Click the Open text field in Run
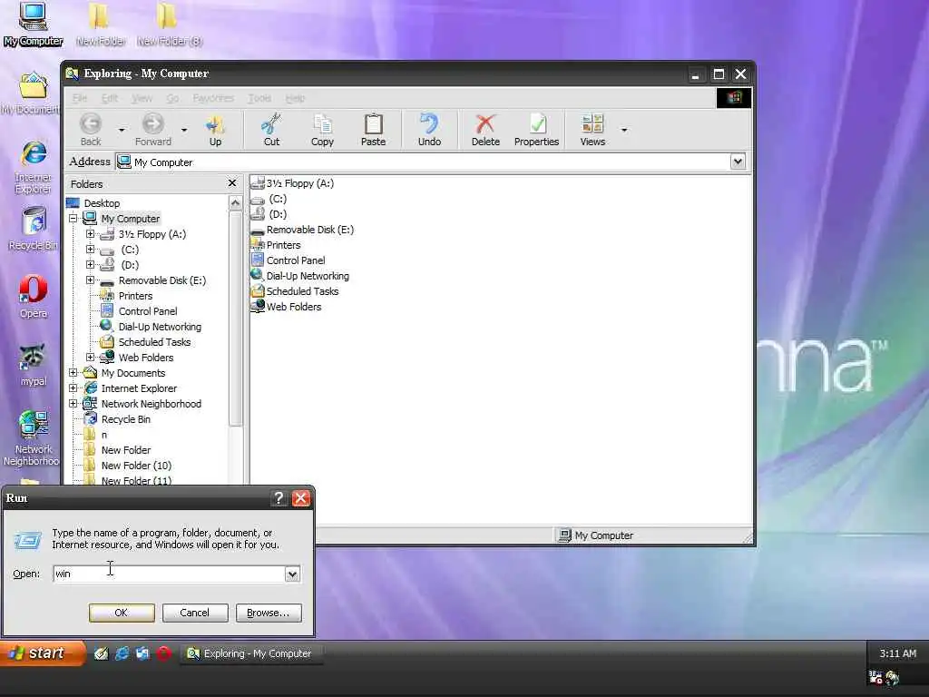929x697 pixels. coord(170,574)
